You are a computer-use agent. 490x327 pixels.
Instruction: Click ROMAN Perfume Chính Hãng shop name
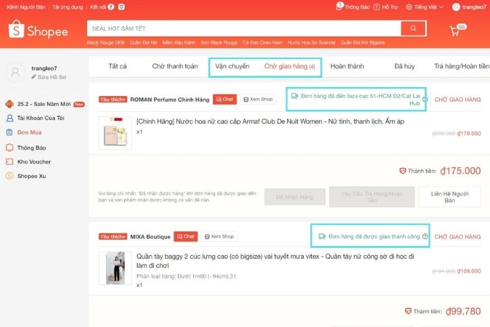170,99
